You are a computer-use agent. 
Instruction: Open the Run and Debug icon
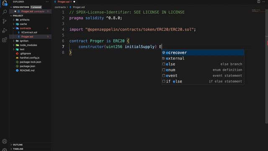click(5, 31)
